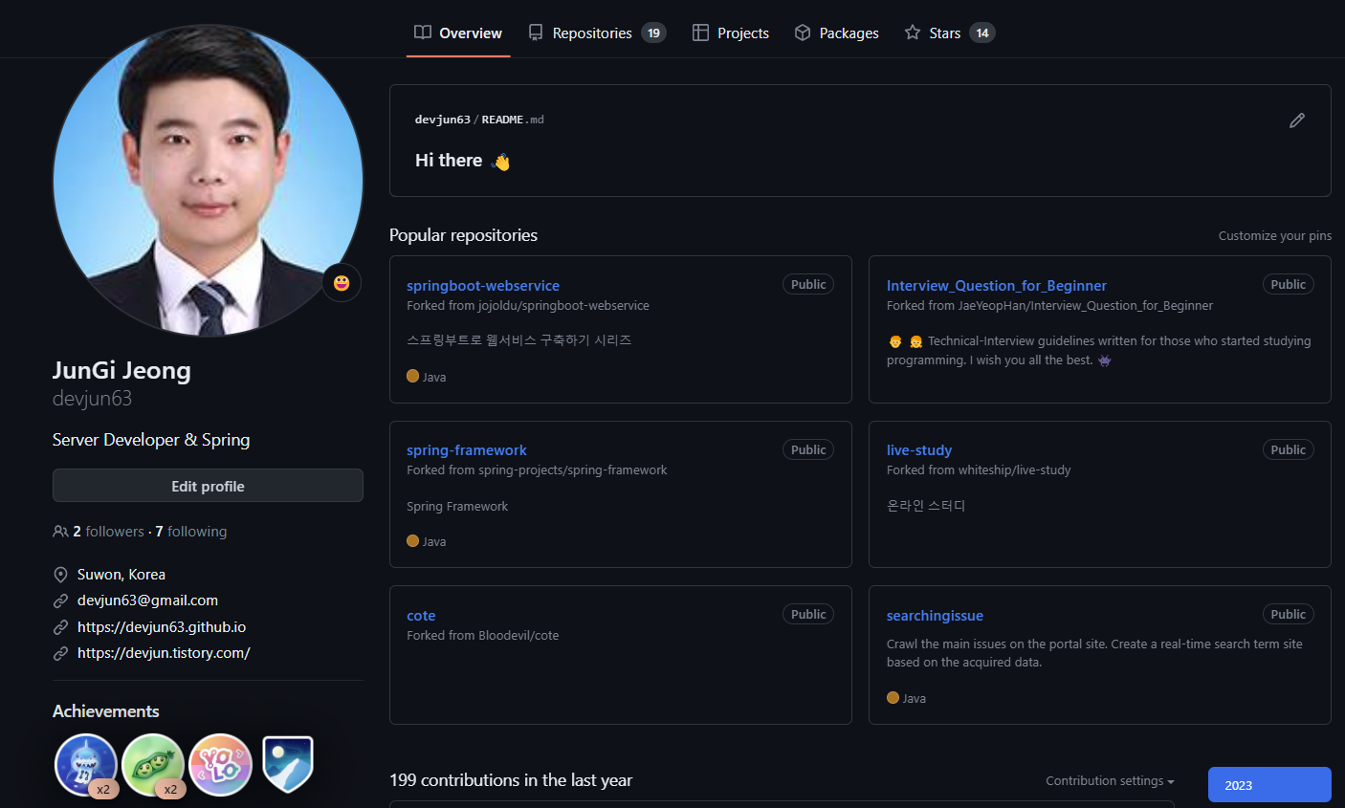
Task: Click the '199 contributions in the last year' heading
Action: [x=511, y=780]
